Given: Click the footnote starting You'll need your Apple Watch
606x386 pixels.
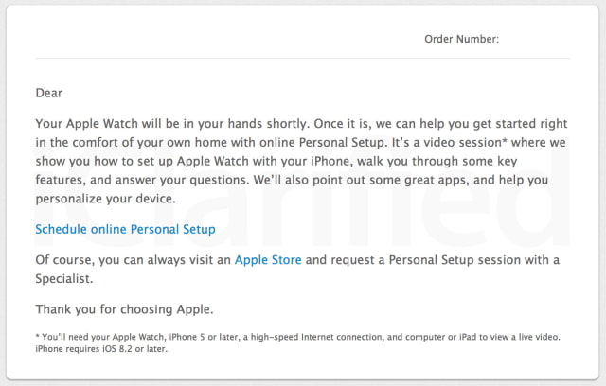Looking at the screenshot, I should [297, 337].
